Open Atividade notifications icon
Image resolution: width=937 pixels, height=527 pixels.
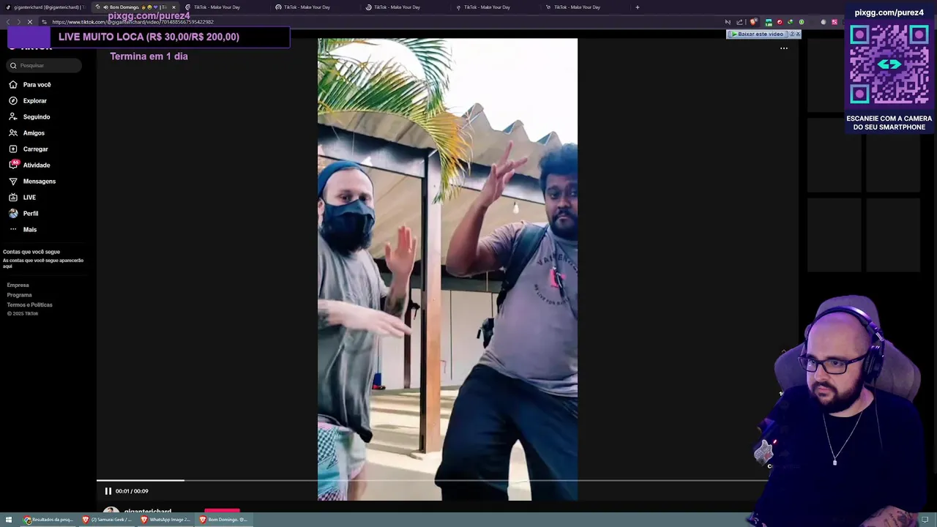click(13, 165)
